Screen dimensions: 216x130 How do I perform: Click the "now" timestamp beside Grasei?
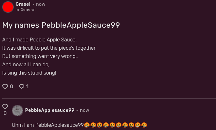pyautogui.click(x=40, y=4)
